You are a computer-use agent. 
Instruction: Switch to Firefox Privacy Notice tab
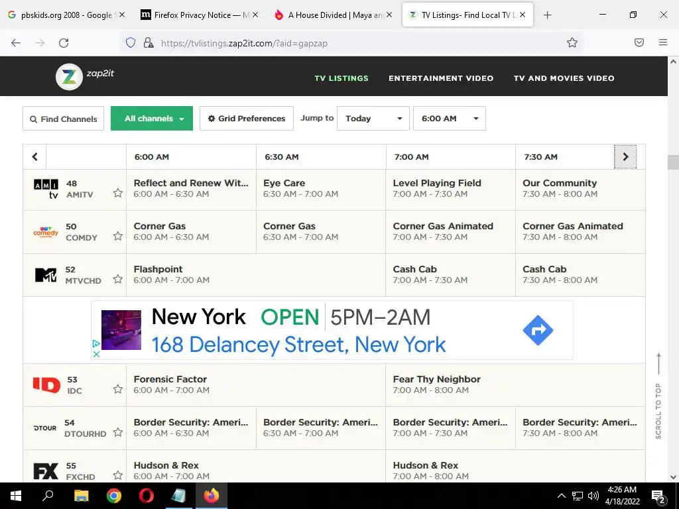[199, 15]
